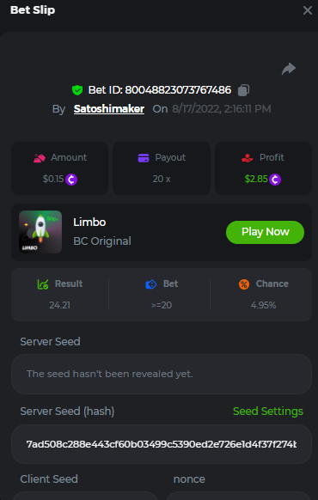Select the Server Seed hash field

tap(162, 444)
